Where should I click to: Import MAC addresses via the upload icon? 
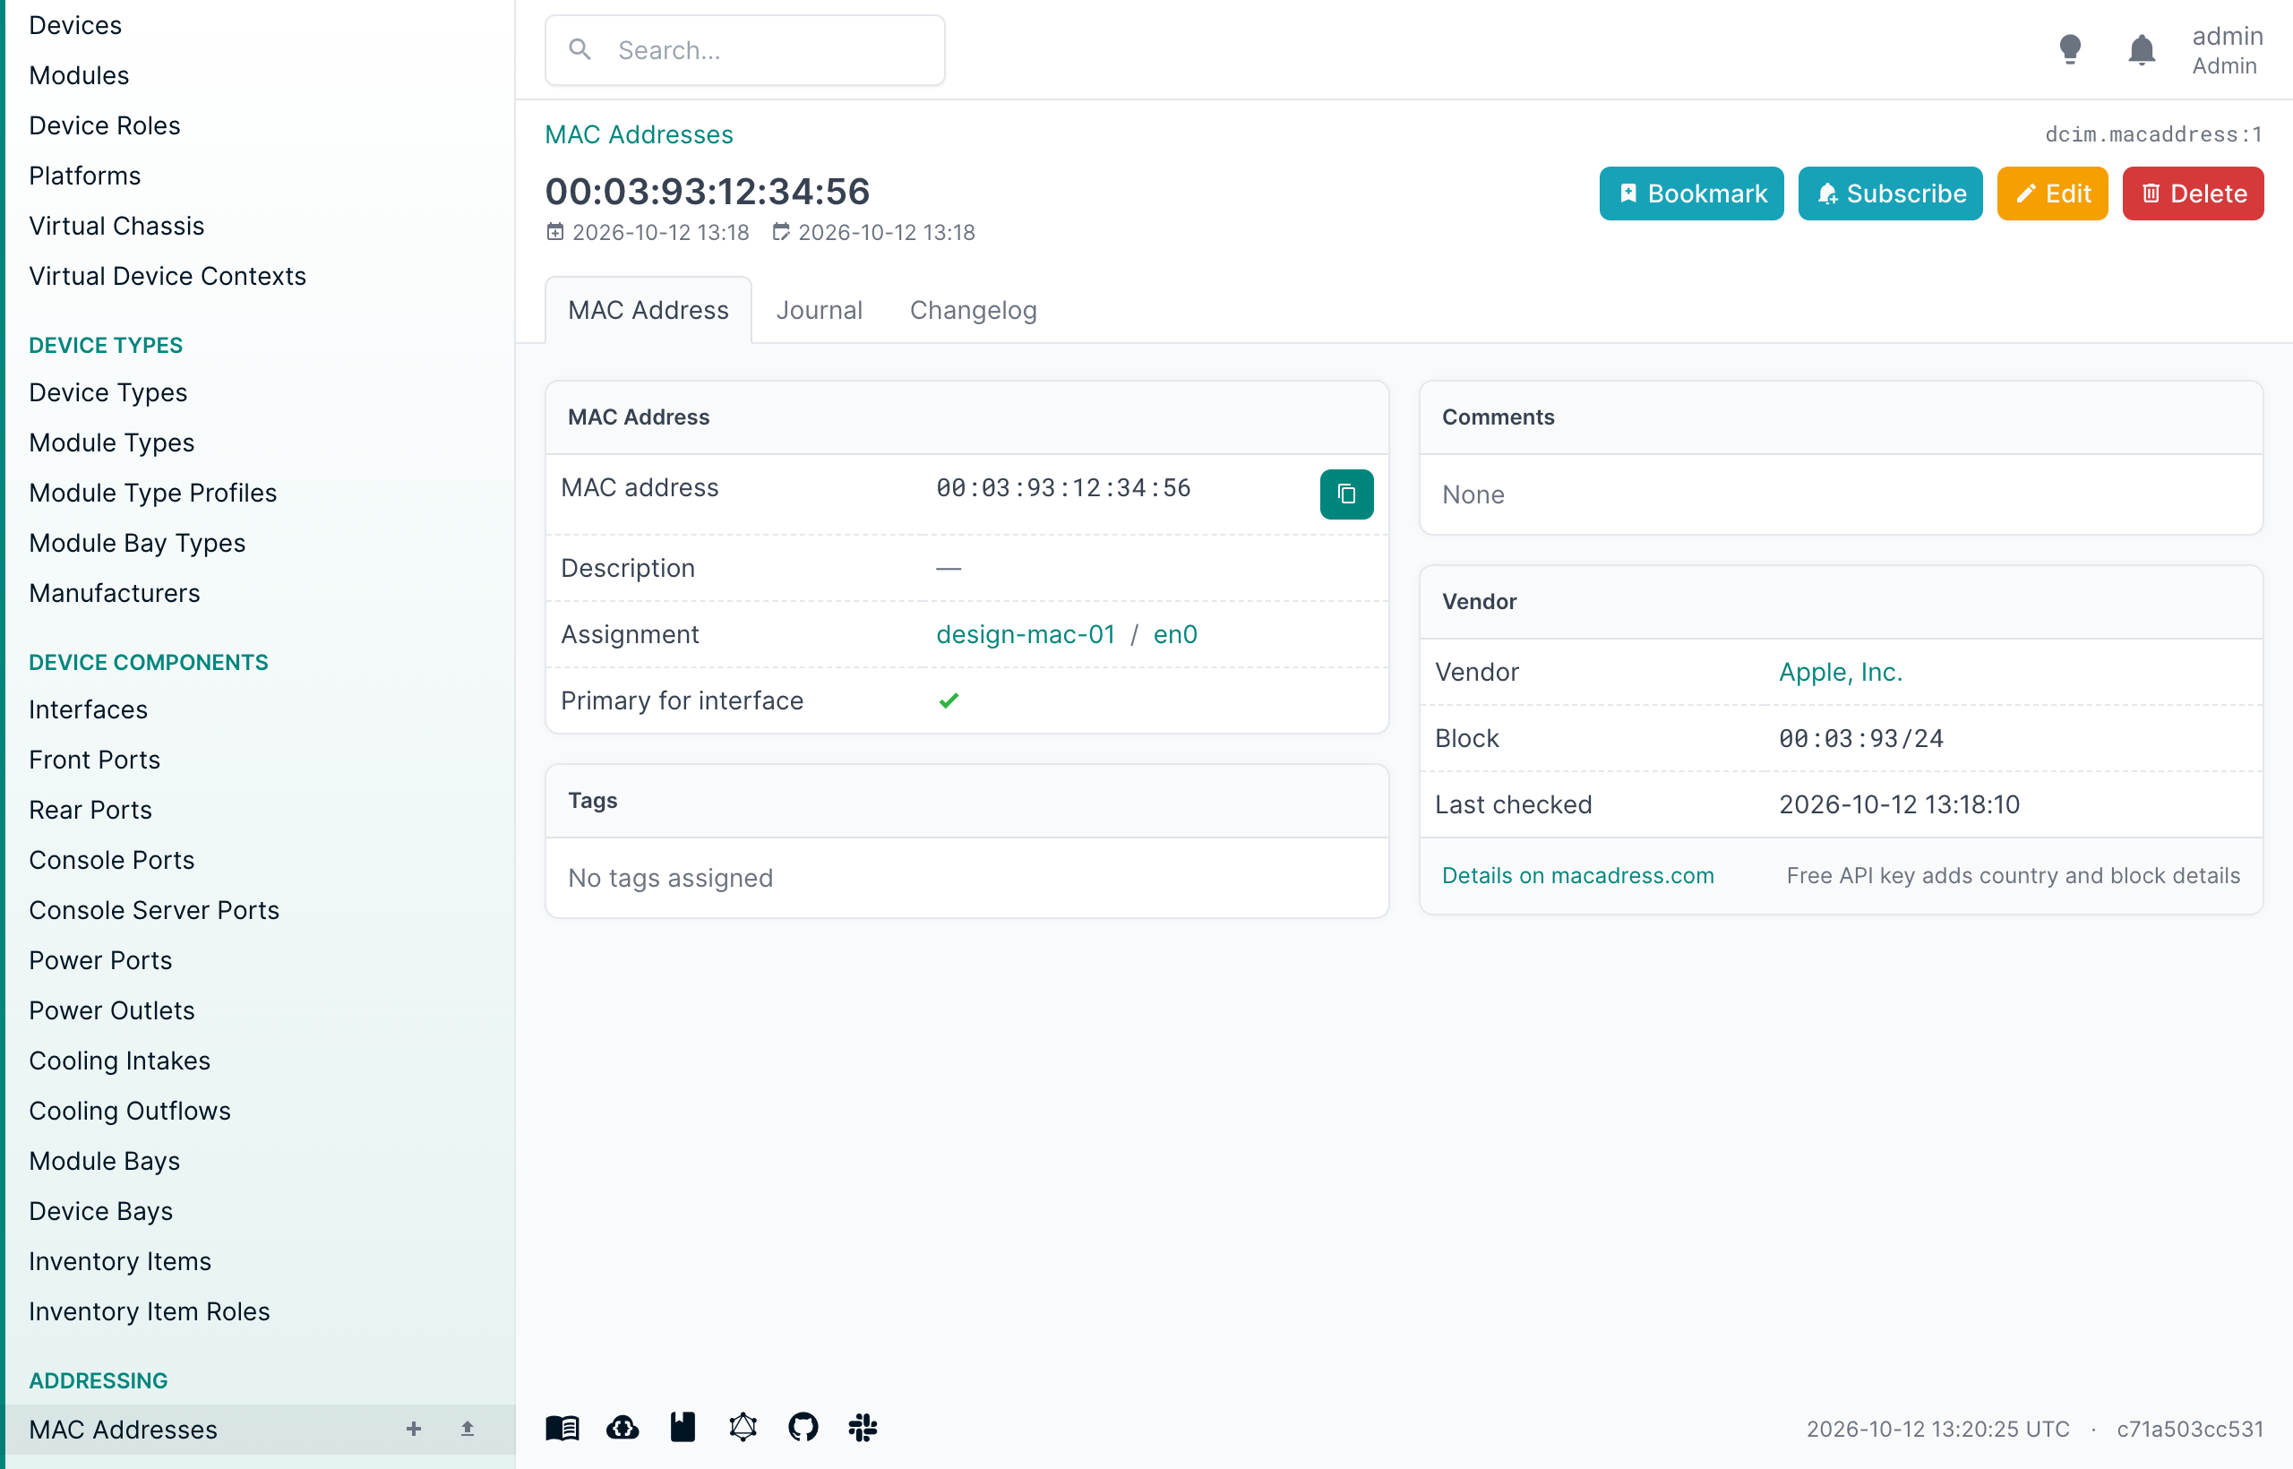click(468, 1429)
